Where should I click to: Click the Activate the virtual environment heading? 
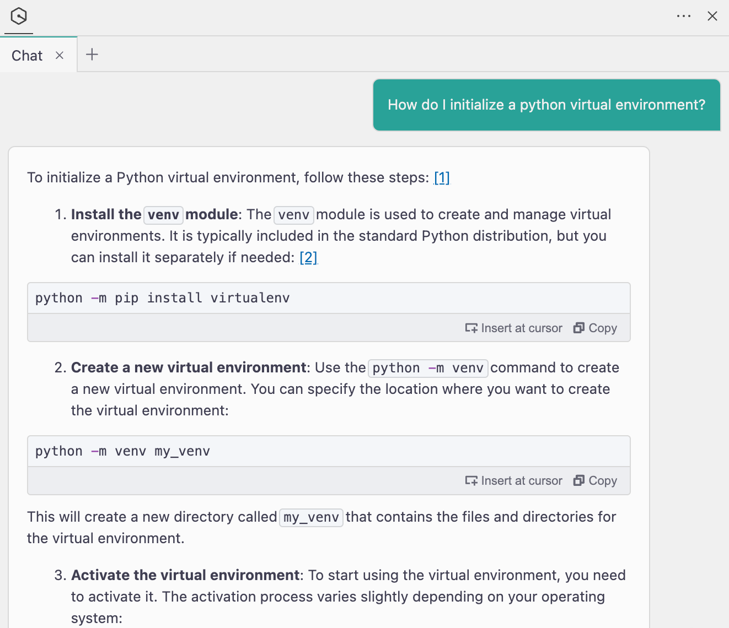(x=185, y=576)
